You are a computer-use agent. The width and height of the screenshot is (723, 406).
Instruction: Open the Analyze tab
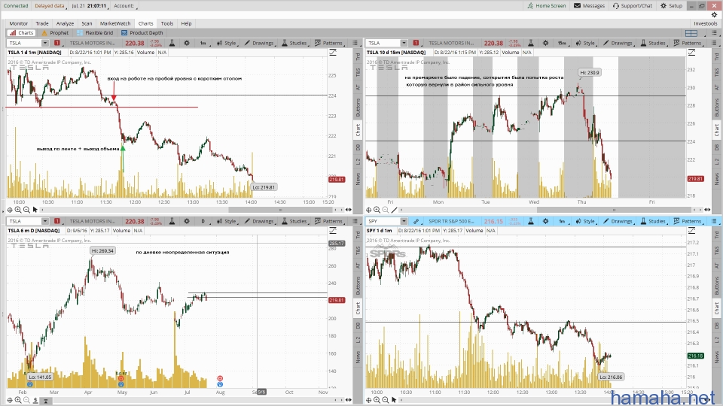[65, 23]
